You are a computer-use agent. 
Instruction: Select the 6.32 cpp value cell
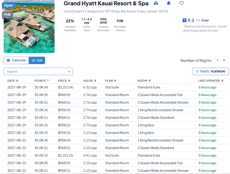tap(90, 87)
